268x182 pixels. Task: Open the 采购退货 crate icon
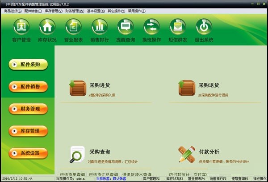coord(186,88)
